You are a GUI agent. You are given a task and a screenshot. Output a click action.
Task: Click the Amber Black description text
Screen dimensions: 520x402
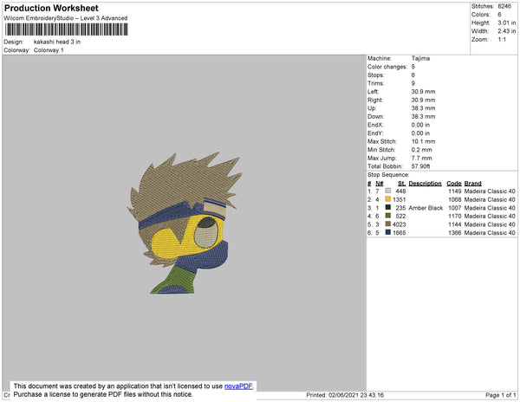coord(426,208)
